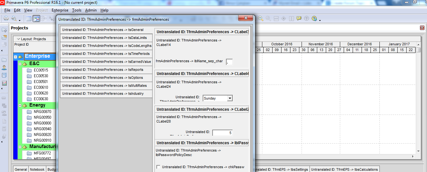
Task: Click the Gantt vertical scrollbar up arrow
Action: [418, 44]
